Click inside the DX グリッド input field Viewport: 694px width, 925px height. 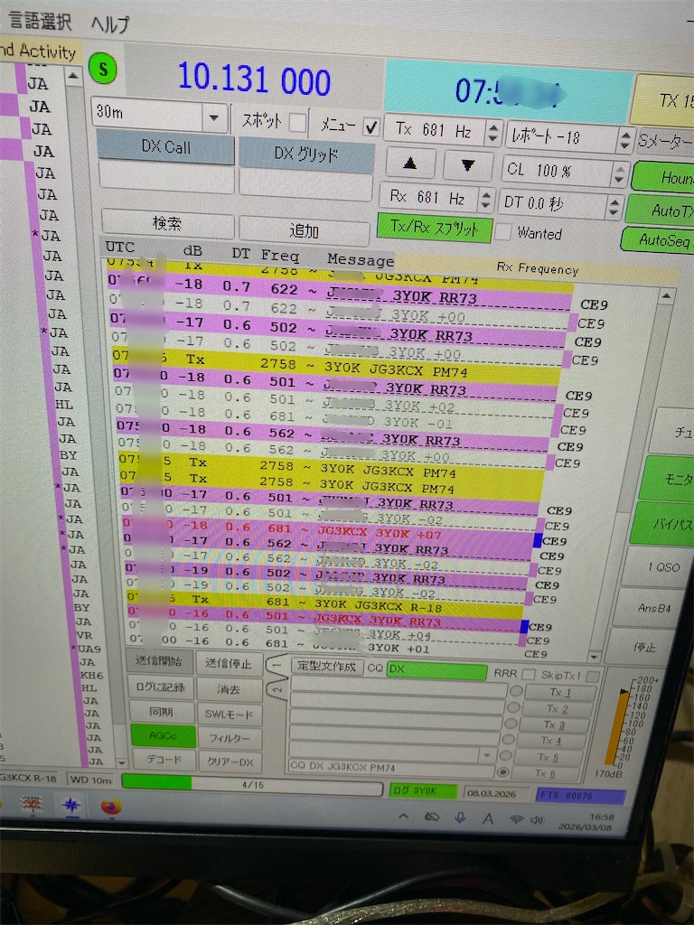305,186
